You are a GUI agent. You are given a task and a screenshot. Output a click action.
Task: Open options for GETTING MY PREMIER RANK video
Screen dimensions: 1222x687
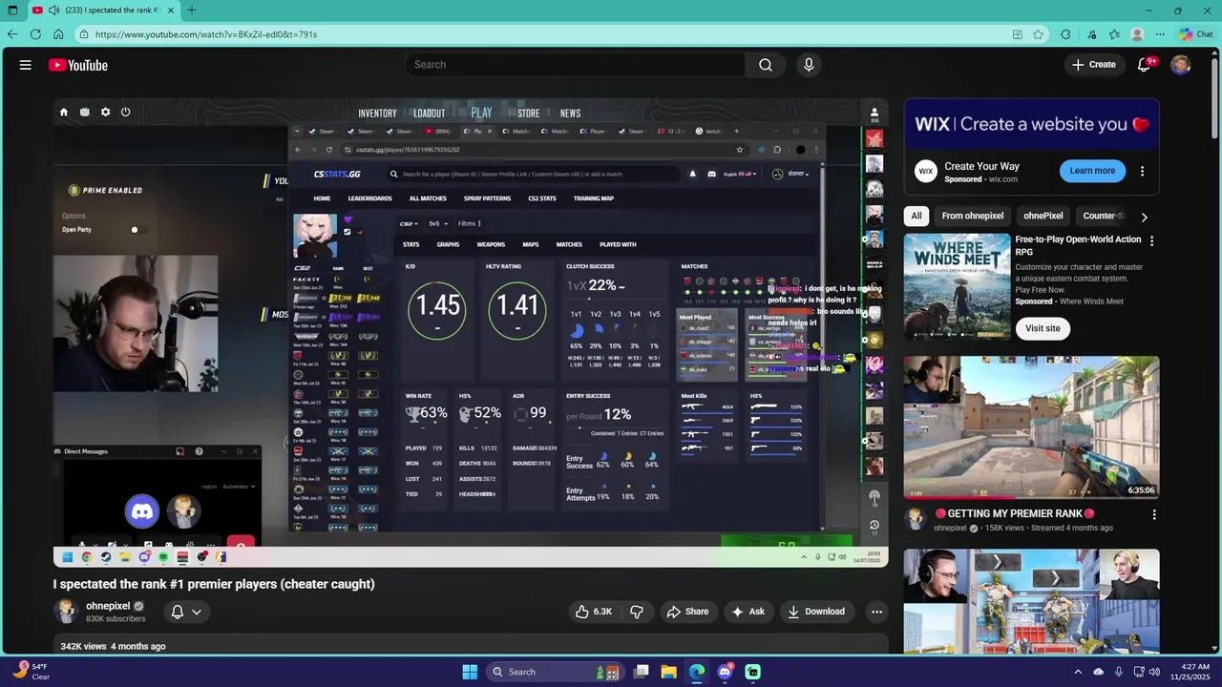pos(1153,514)
